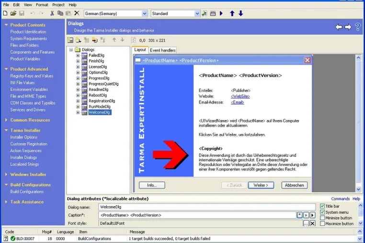
Task: Open the File menu
Action: (x=6, y=5)
